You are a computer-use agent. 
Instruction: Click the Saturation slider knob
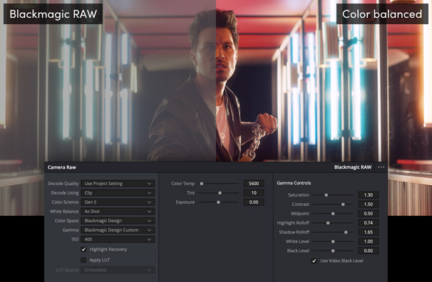(x=326, y=195)
